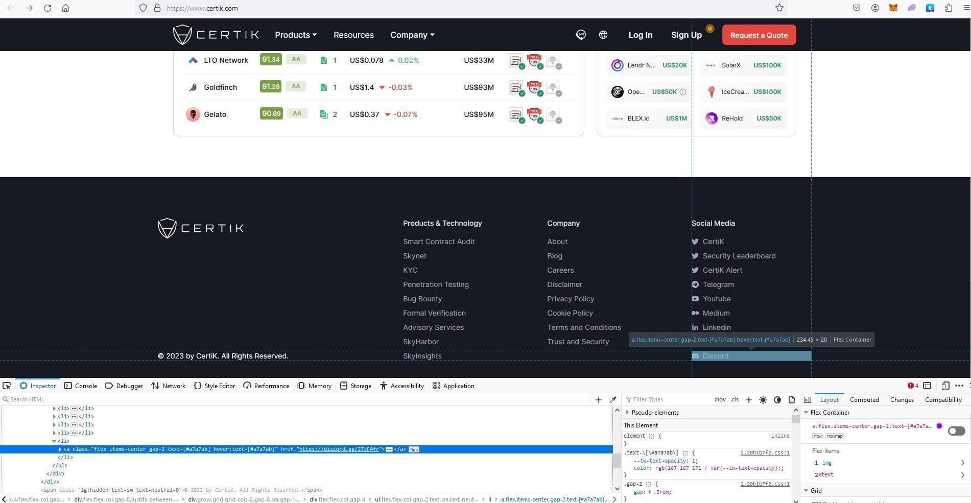Open DevTools more options menu
Image resolution: width=971 pixels, height=503 pixels.
tap(959, 386)
